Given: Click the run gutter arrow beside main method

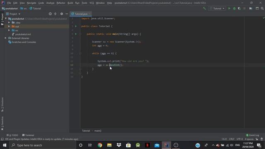Looking at the screenshot, I should (x=76, y=34).
